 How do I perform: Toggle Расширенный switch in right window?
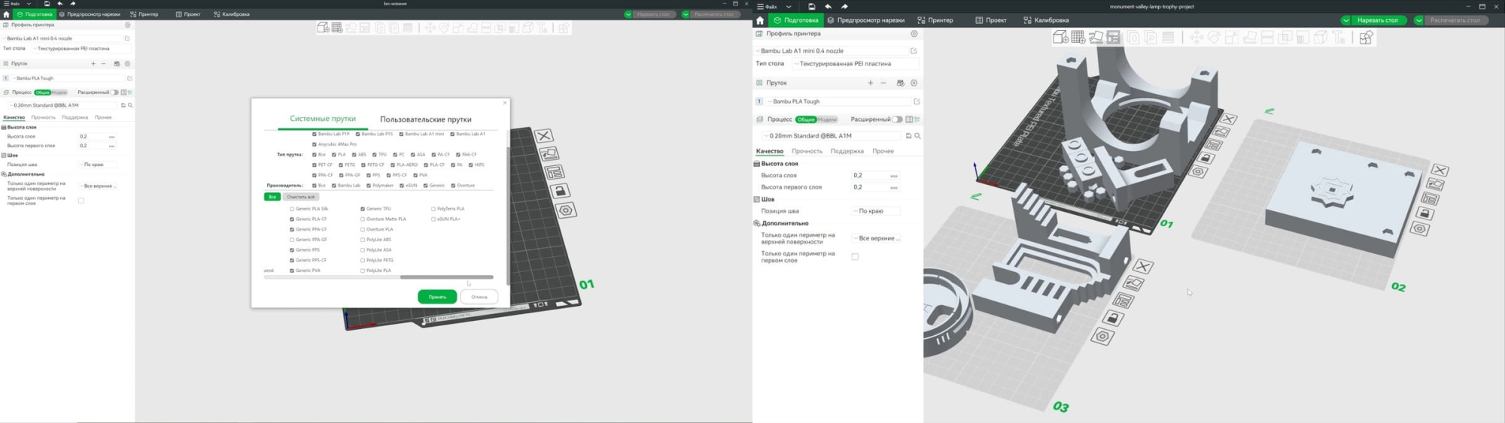(x=897, y=119)
